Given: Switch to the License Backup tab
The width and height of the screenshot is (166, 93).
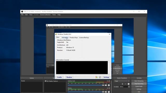Looking at the screenshot, I should [x=84, y=37].
